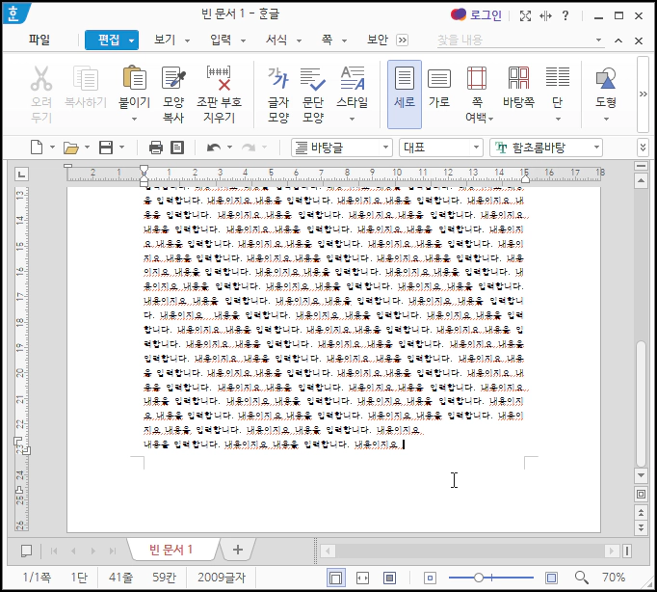Open the font 함초롬바탕 dropdown
Viewport: 657px width, 592px height.
tap(596, 148)
